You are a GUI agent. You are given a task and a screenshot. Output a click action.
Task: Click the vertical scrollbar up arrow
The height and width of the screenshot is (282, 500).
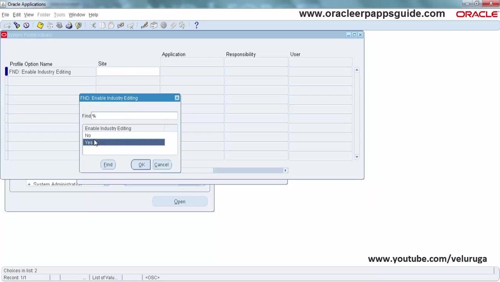coord(357,70)
